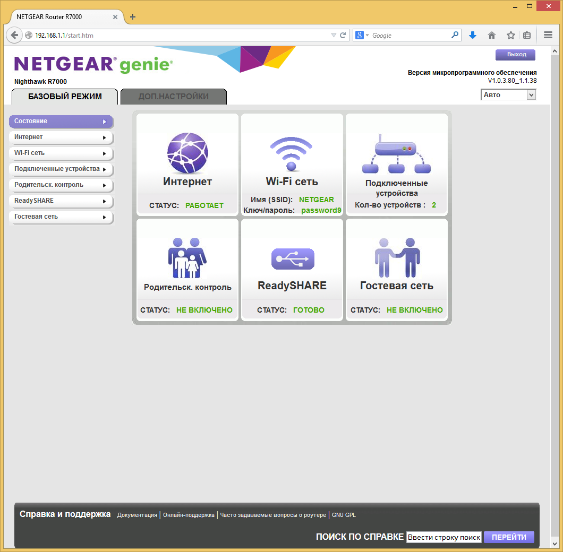Open the Internet globe icon tile
The image size is (563, 552).
point(187,152)
